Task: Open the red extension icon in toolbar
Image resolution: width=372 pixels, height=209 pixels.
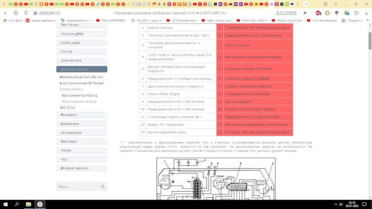Action: (319, 13)
